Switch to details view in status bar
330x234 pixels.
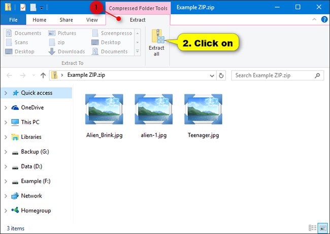pos(312,228)
